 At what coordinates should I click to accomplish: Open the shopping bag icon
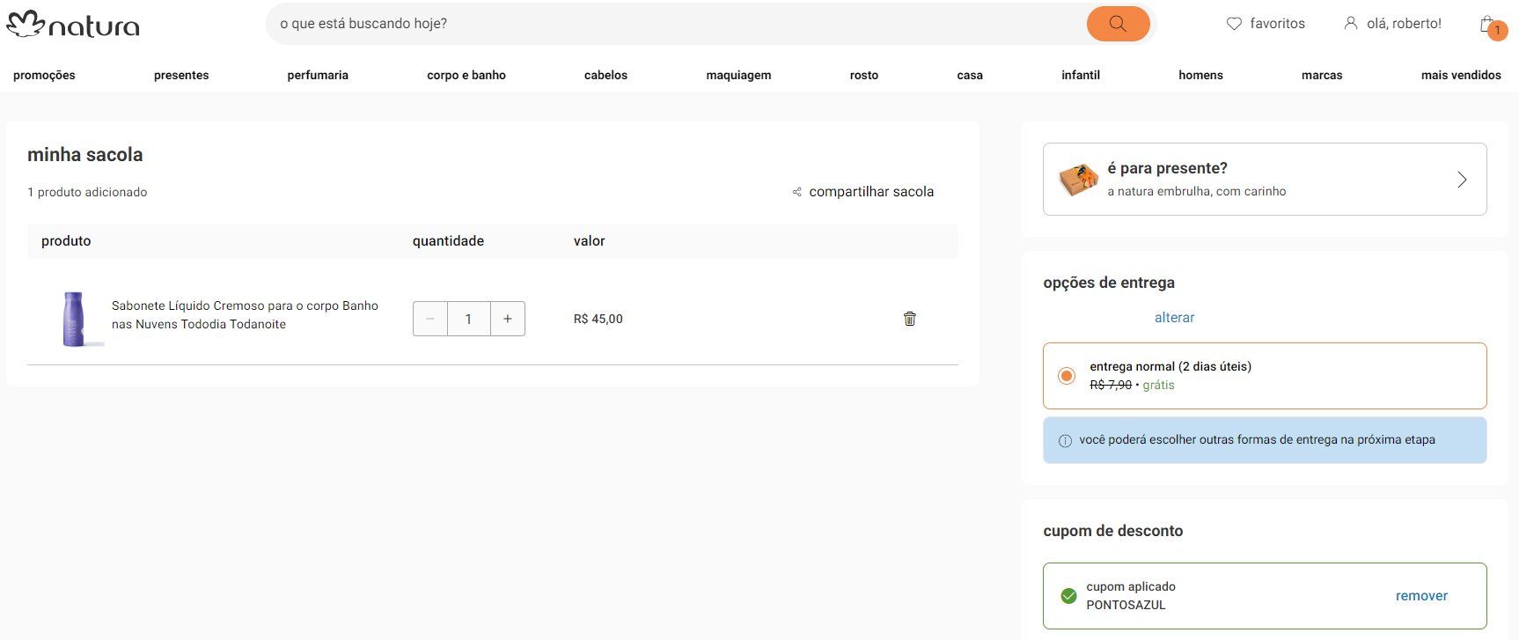point(1487,24)
